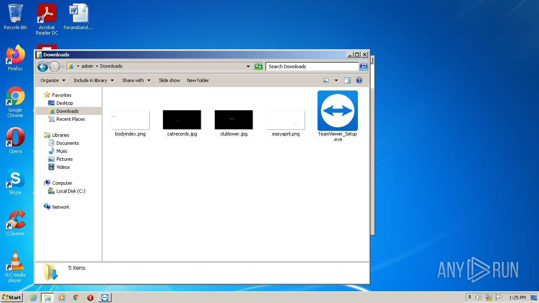
Task: Click Show desktop button at taskbar end
Action: (534, 298)
